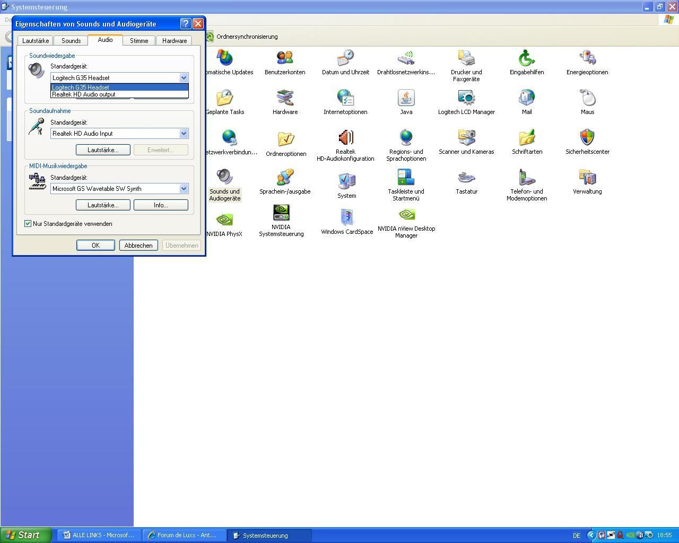Open the Hardware control panel icon
This screenshot has height=543, width=679.
[x=285, y=102]
